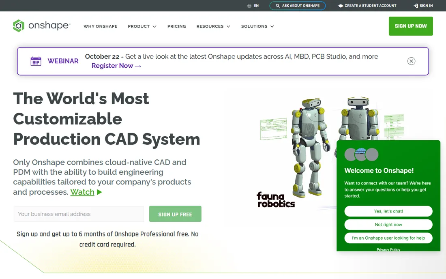
Task: Go to the Pricing page
Action: coord(177,26)
